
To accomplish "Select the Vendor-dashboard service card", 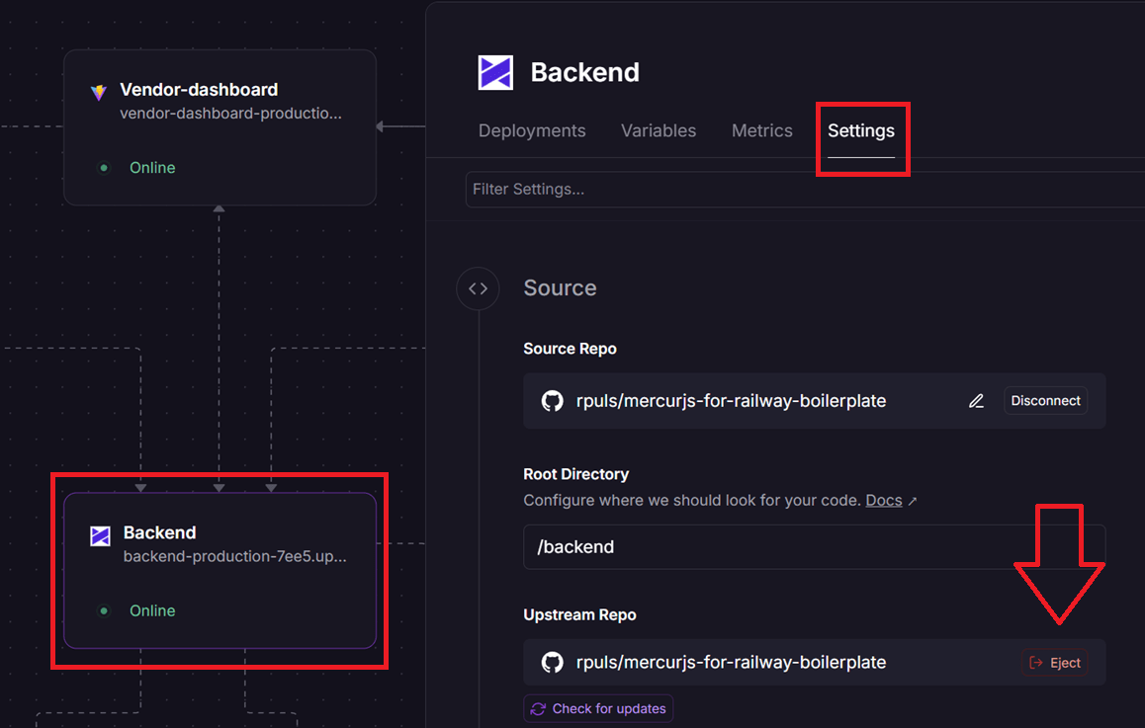I will [x=220, y=128].
